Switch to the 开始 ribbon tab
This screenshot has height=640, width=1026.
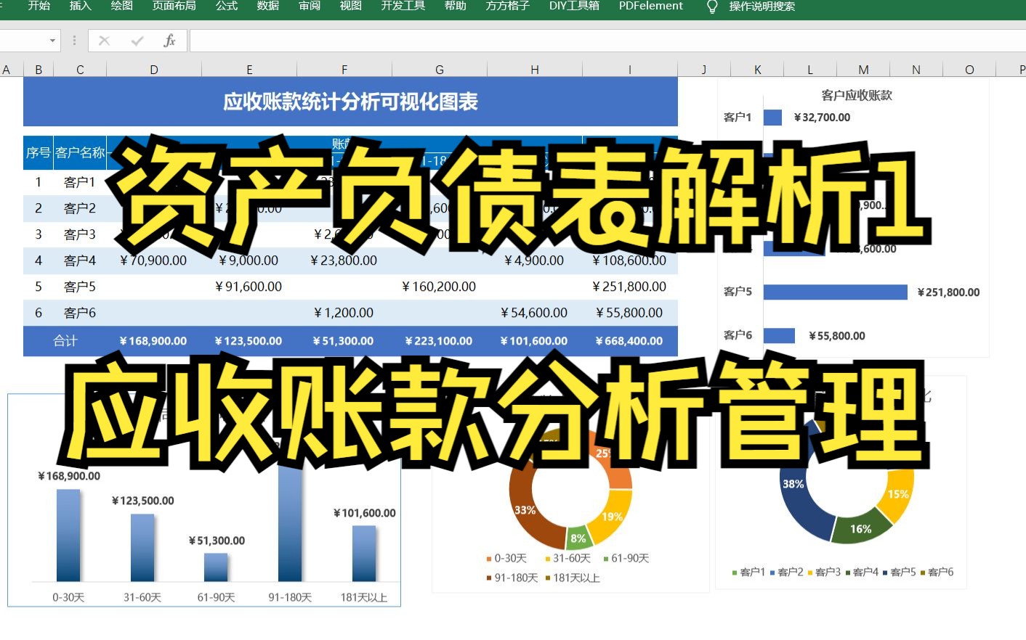pos(39,7)
